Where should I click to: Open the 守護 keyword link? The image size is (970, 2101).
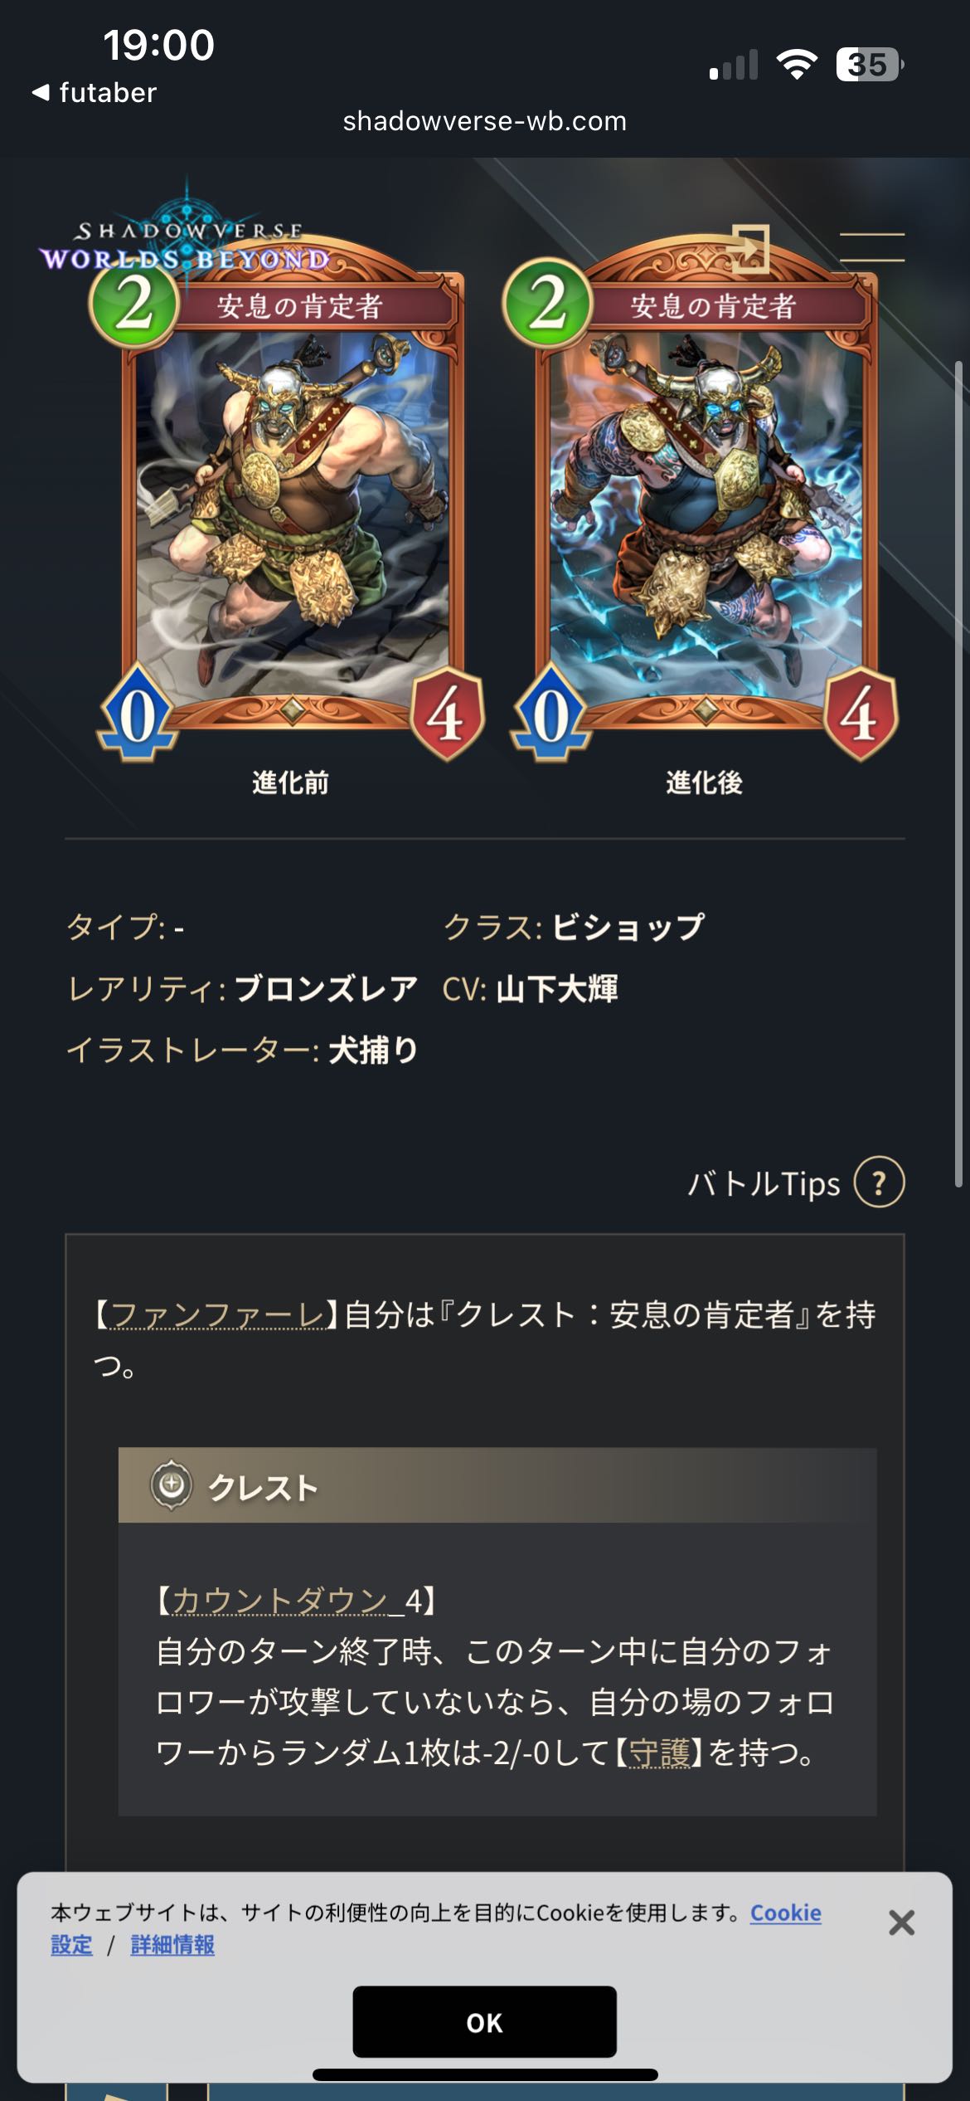(x=659, y=1752)
